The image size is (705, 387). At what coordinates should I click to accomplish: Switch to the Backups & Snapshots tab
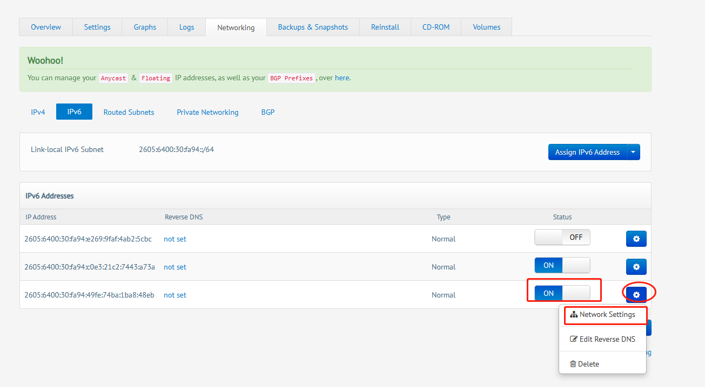(x=313, y=27)
